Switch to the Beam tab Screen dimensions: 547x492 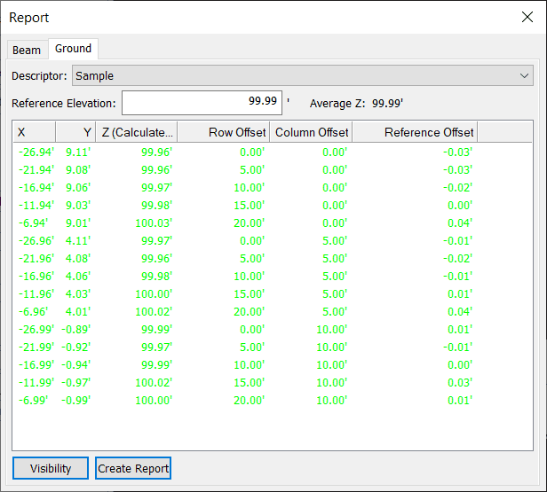click(27, 50)
